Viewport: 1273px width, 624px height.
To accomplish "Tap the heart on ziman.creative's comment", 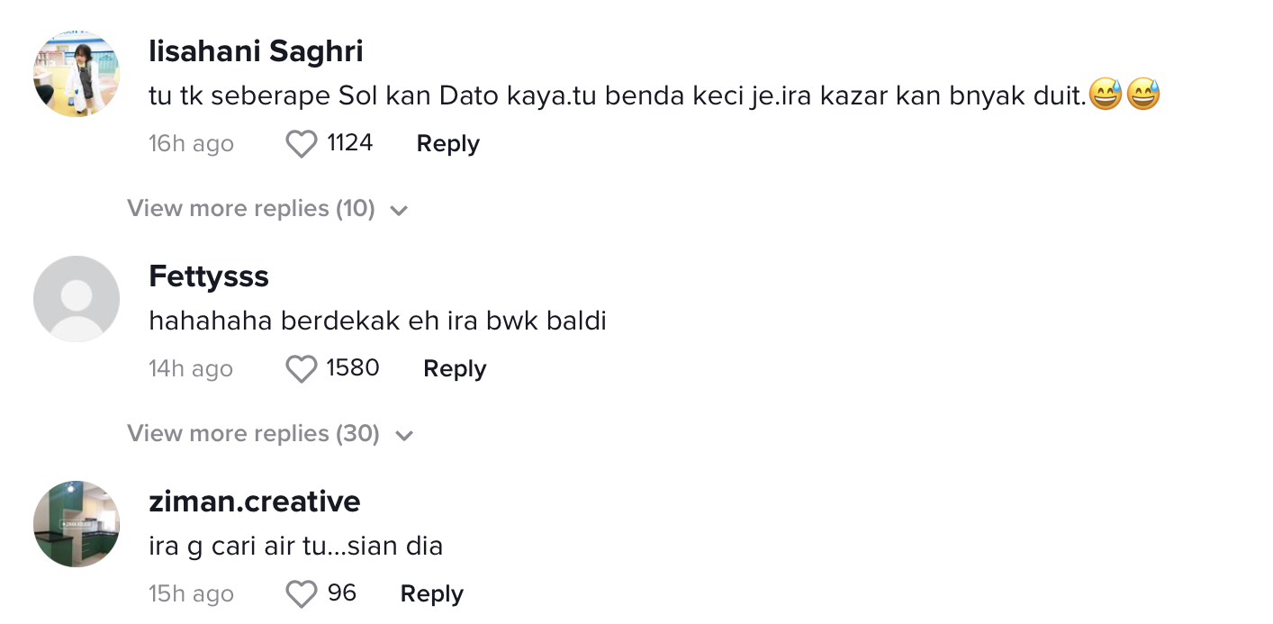I will [x=301, y=594].
